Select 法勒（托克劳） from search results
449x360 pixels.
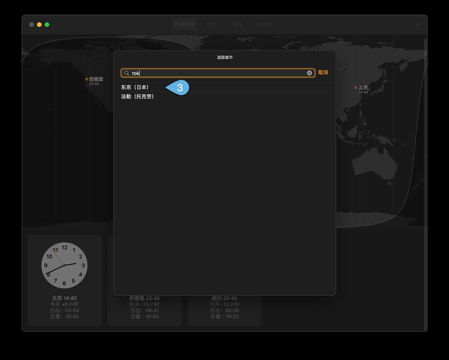[x=137, y=96]
